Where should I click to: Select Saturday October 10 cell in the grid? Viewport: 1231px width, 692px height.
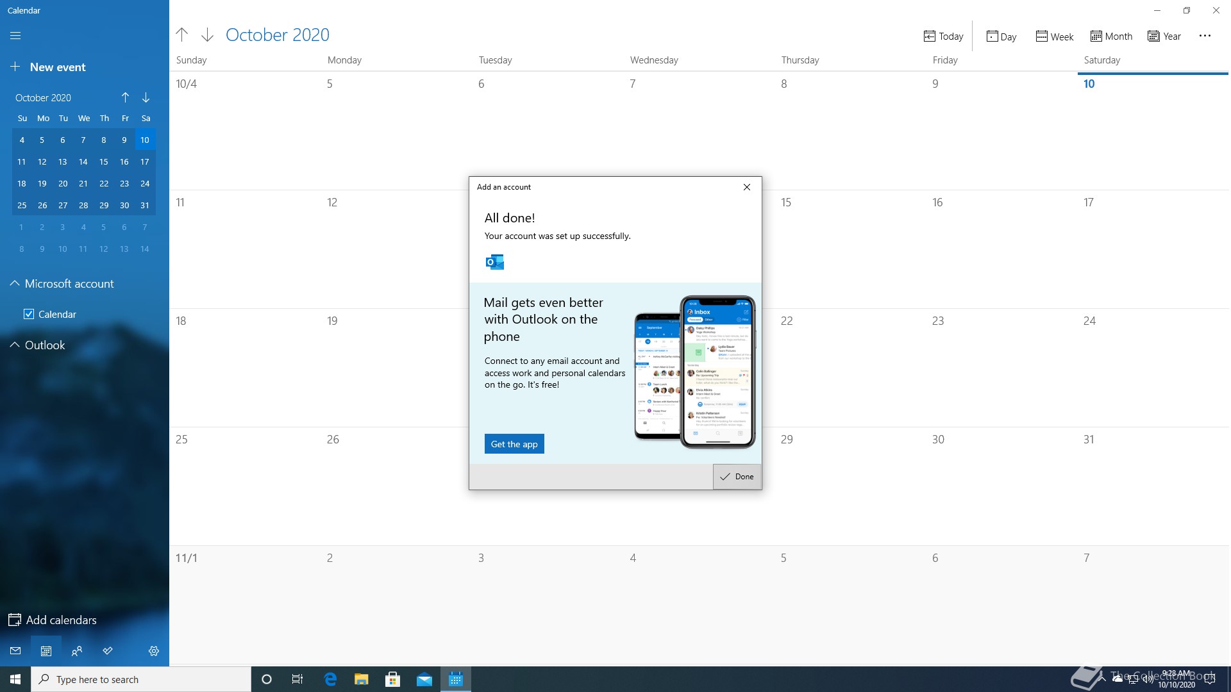pyautogui.click(x=1153, y=131)
